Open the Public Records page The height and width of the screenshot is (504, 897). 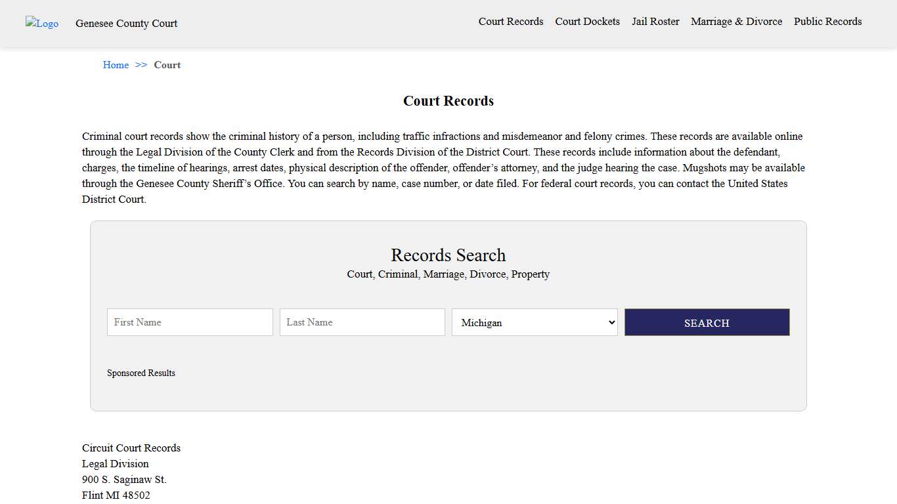pyautogui.click(x=827, y=22)
